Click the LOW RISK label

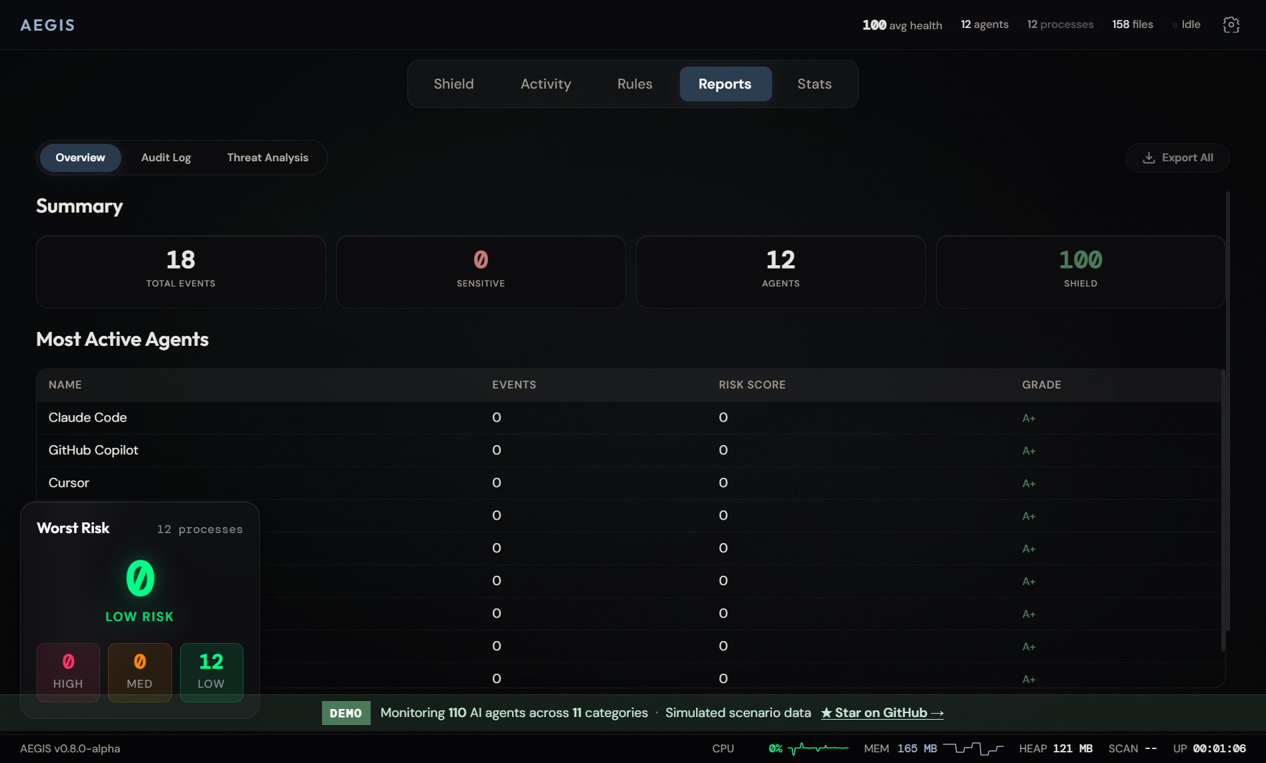tap(139, 617)
